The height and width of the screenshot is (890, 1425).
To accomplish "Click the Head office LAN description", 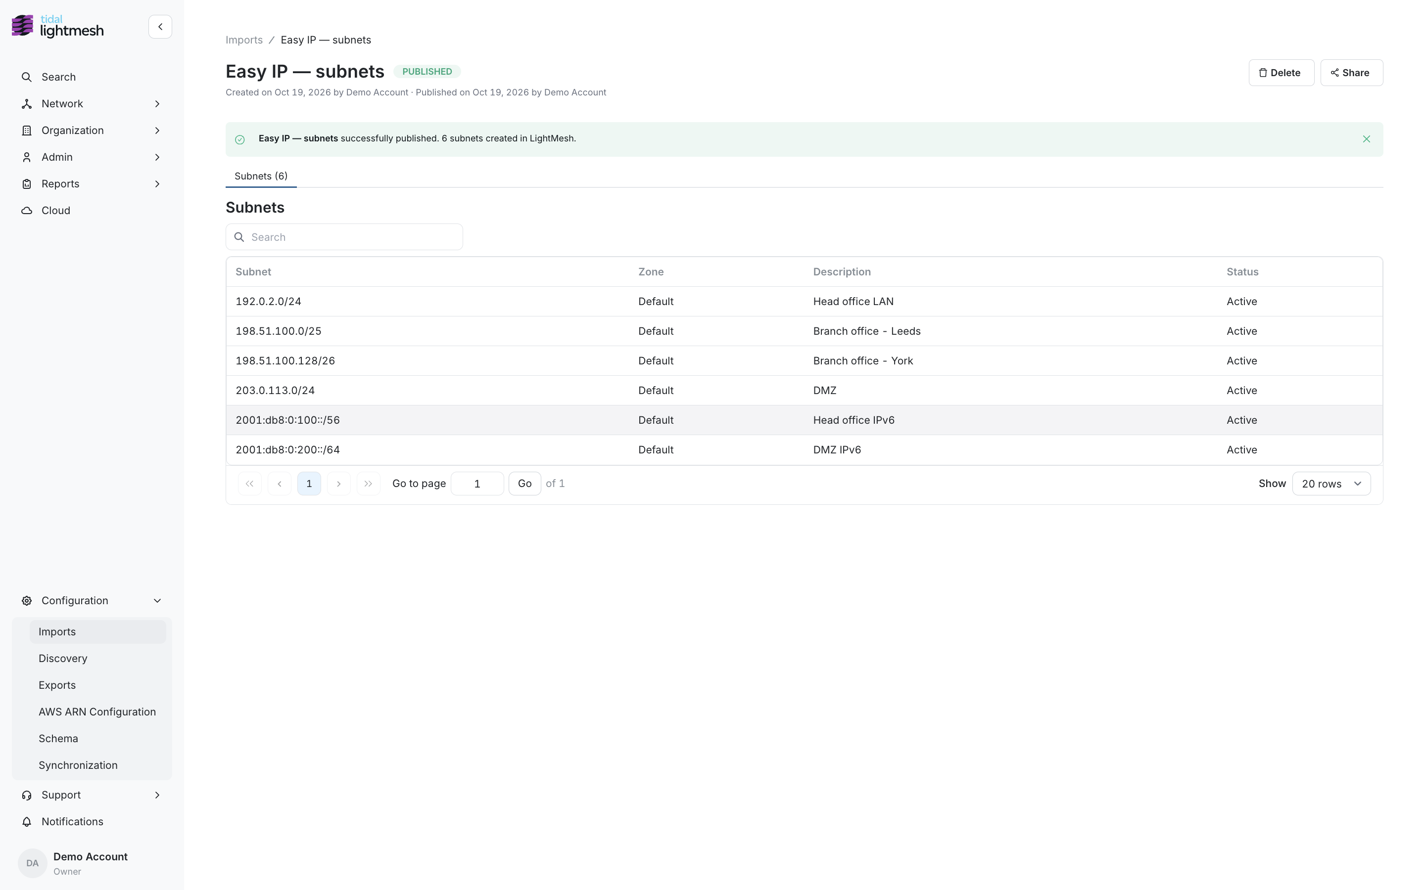I will click(853, 302).
